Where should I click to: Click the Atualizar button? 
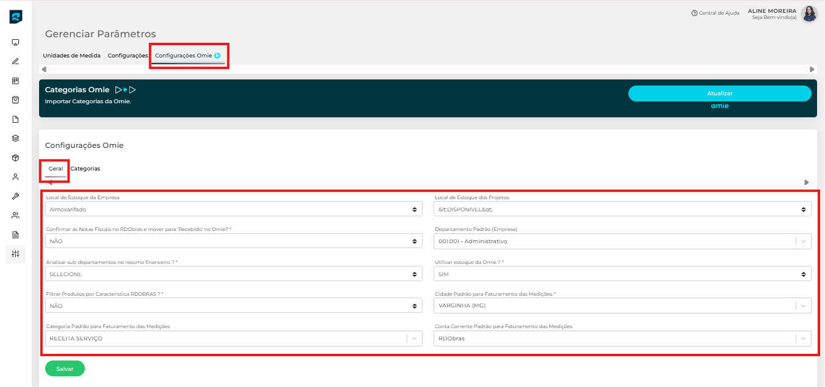[x=719, y=93]
